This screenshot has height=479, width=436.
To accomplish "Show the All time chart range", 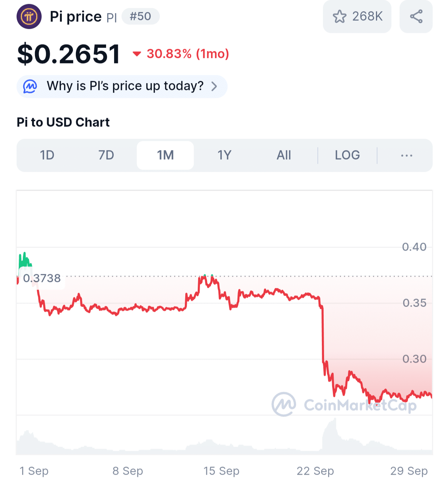I will click(284, 155).
